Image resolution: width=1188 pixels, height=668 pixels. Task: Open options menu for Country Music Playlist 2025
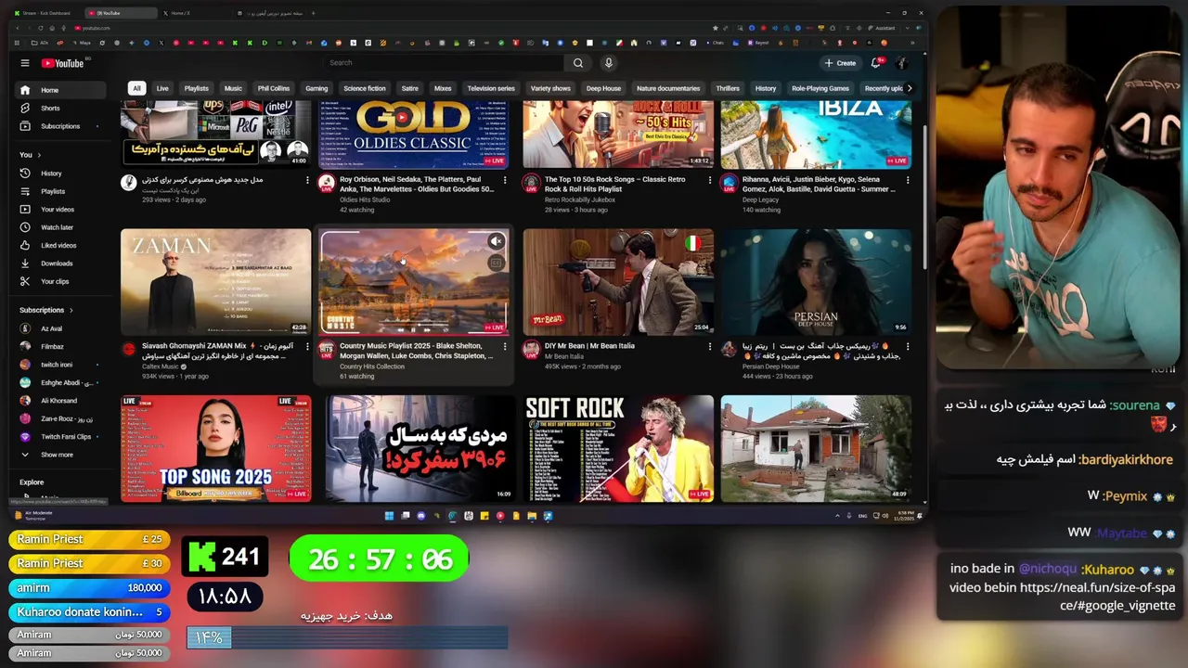pos(505,347)
